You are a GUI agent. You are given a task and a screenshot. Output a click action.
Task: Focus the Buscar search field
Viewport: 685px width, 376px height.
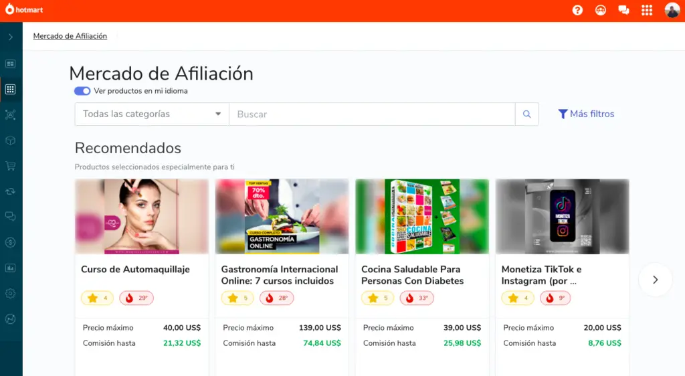click(372, 114)
